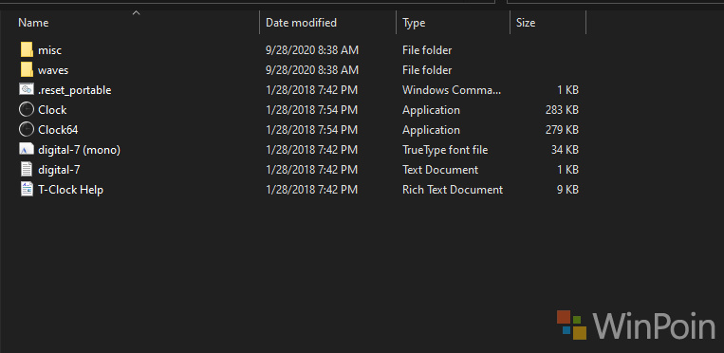Screen dimensions: 724x353
Task: Click the T-Clock Help rich text icon
Action: [x=27, y=190]
